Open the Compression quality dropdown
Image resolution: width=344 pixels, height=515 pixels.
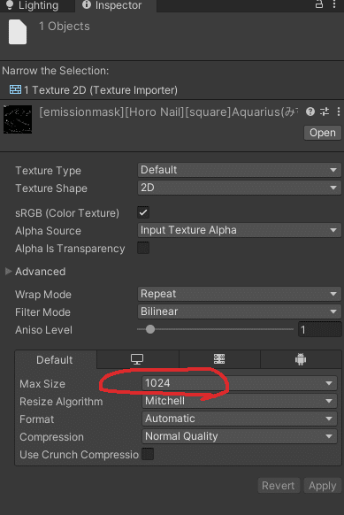pyautogui.click(x=240, y=436)
